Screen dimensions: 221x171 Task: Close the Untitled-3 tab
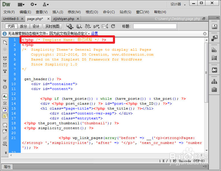coord(22,19)
